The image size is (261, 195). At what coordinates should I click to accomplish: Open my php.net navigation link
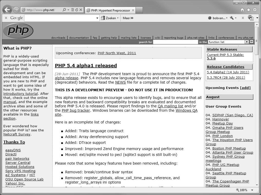pyautogui.click(x=246, y=38)
